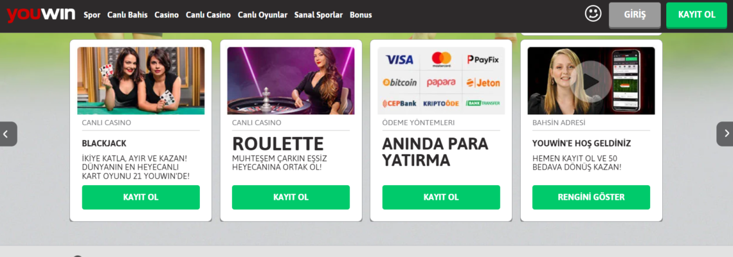The width and height of the screenshot is (733, 257).
Task: Click KAYIT OL under Blackjack card
Action: click(141, 197)
